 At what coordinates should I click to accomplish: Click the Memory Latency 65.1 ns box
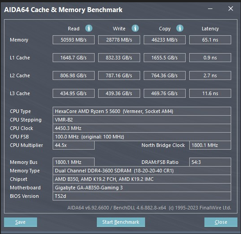tap(210, 40)
